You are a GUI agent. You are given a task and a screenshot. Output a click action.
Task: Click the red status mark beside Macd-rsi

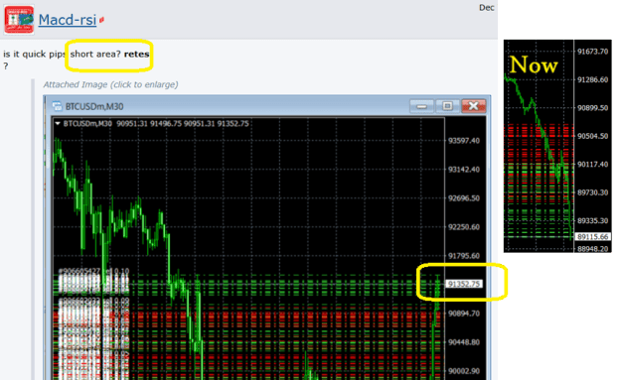(101, 20)
